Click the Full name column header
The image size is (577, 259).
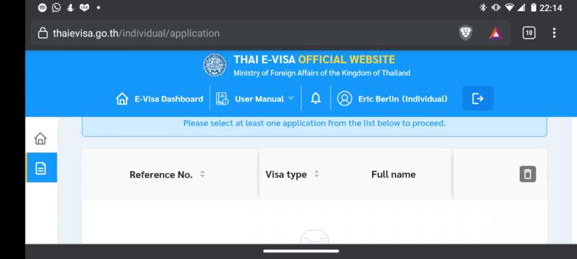(x=394, y=174)
